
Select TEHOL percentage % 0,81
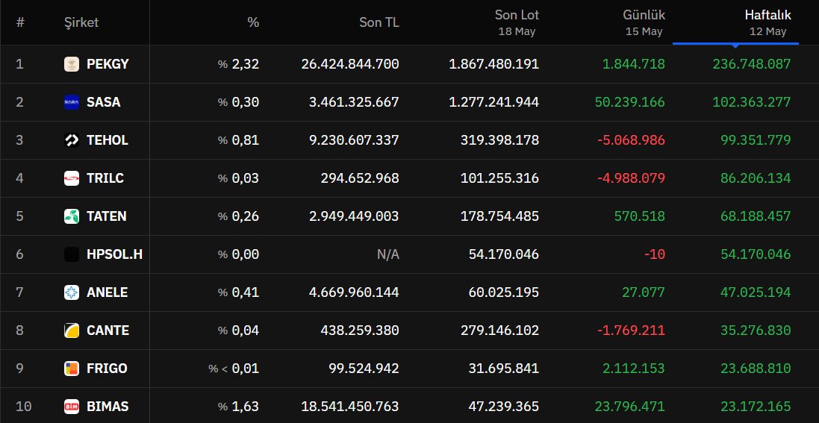(x=239, y=140)
